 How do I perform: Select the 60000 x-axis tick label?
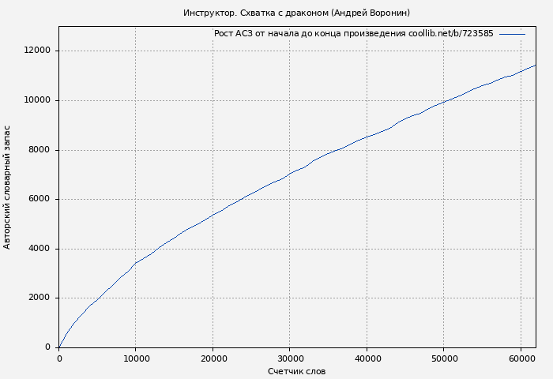pos(521,358)
